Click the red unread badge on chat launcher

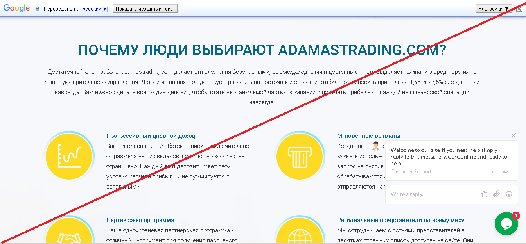516,216
